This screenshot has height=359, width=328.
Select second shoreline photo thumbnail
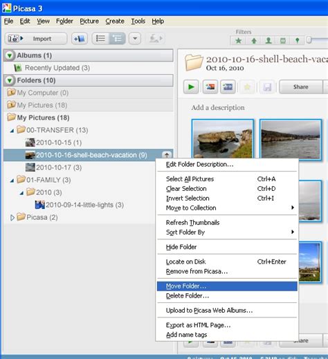tap(291, 139)
